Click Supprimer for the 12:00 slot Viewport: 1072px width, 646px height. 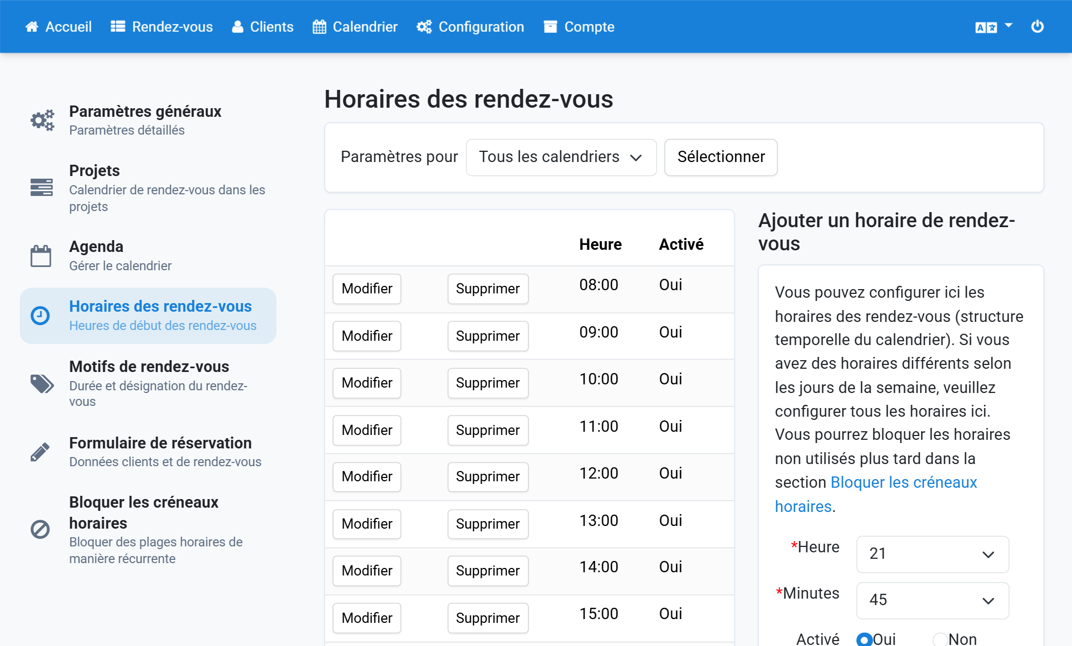click(x=488, y=477)
